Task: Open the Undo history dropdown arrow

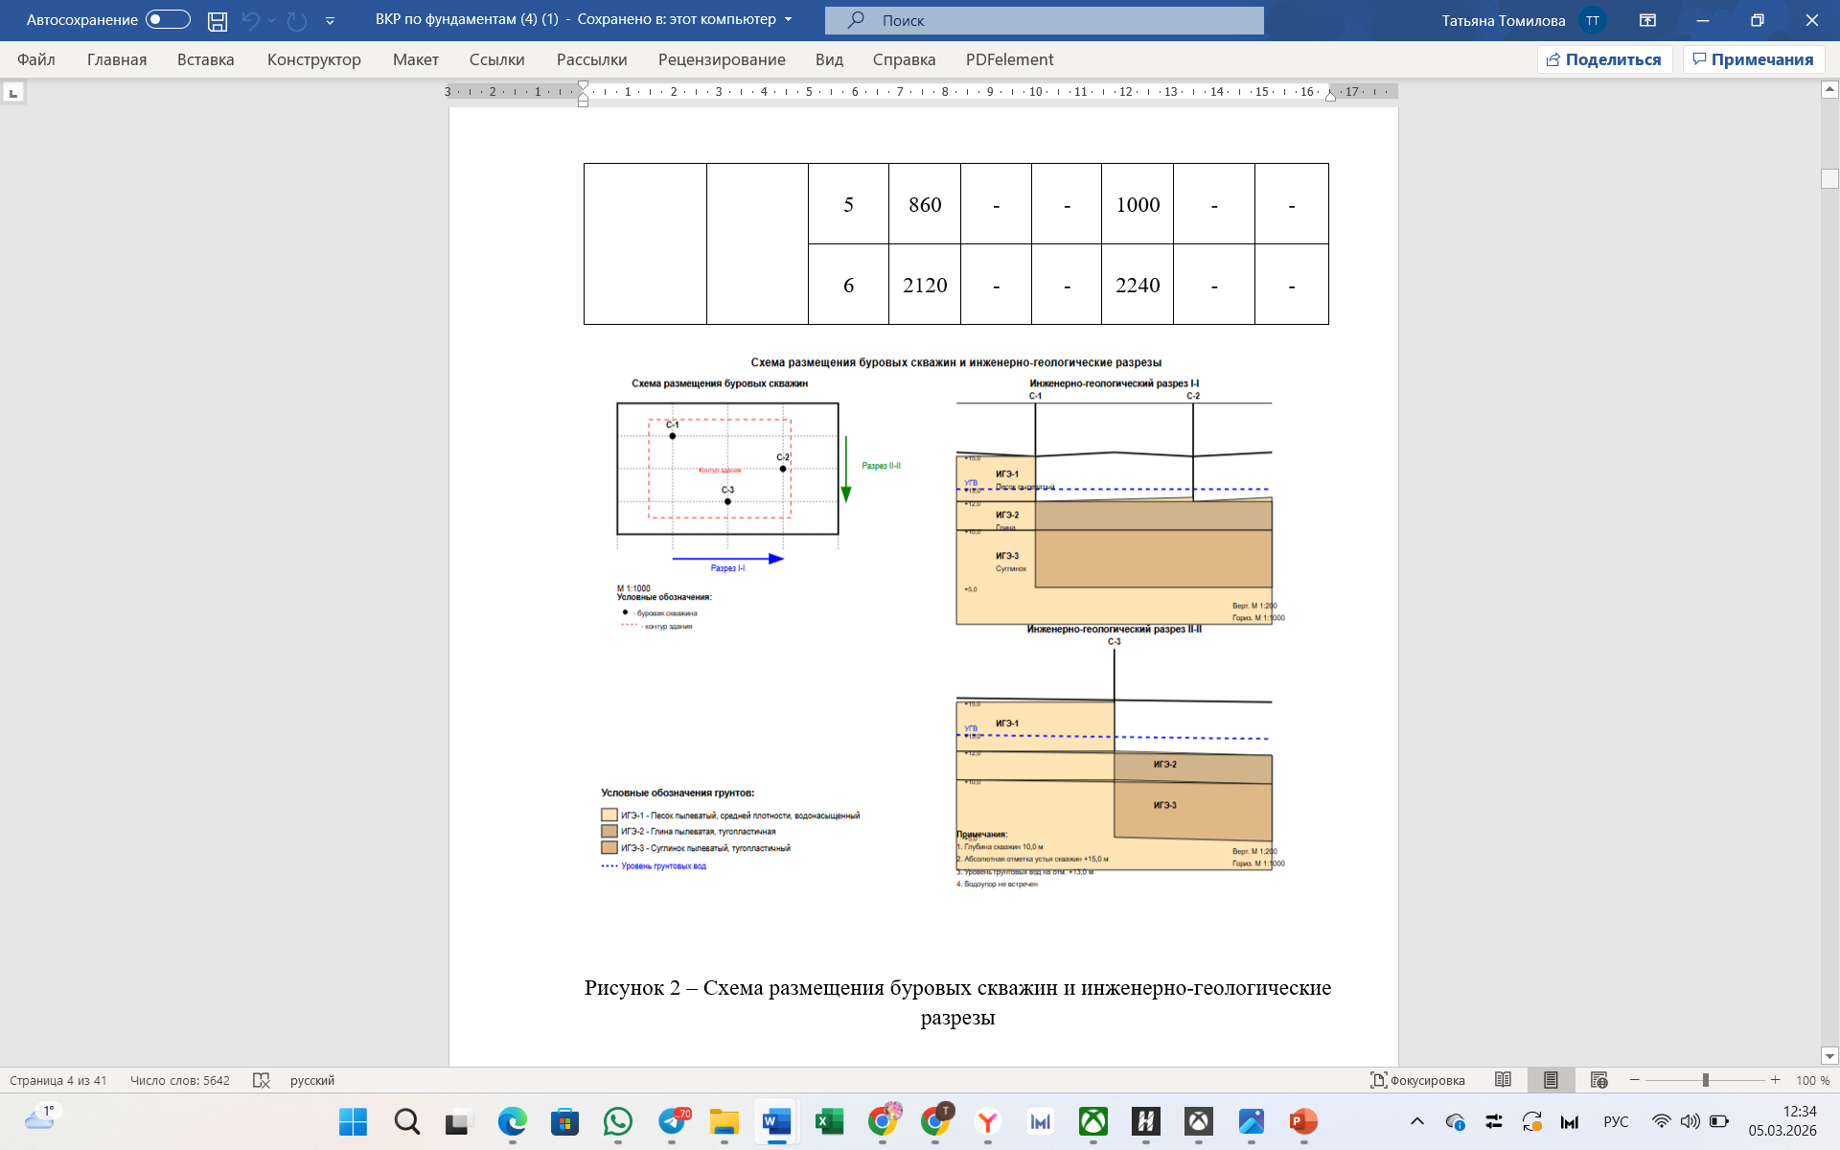Action: coord(272,20)
